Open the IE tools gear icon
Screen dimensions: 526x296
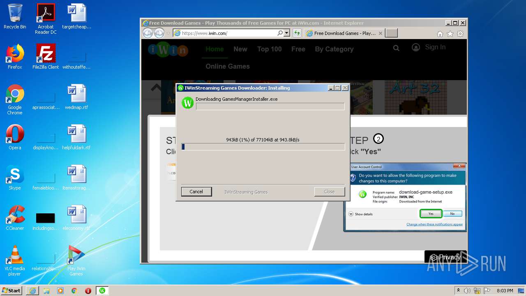pyautogui.click(x=460, y=34)
